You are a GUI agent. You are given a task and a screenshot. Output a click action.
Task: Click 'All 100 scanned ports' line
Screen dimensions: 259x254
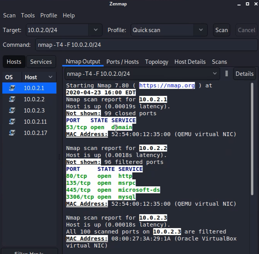point(146,232)
